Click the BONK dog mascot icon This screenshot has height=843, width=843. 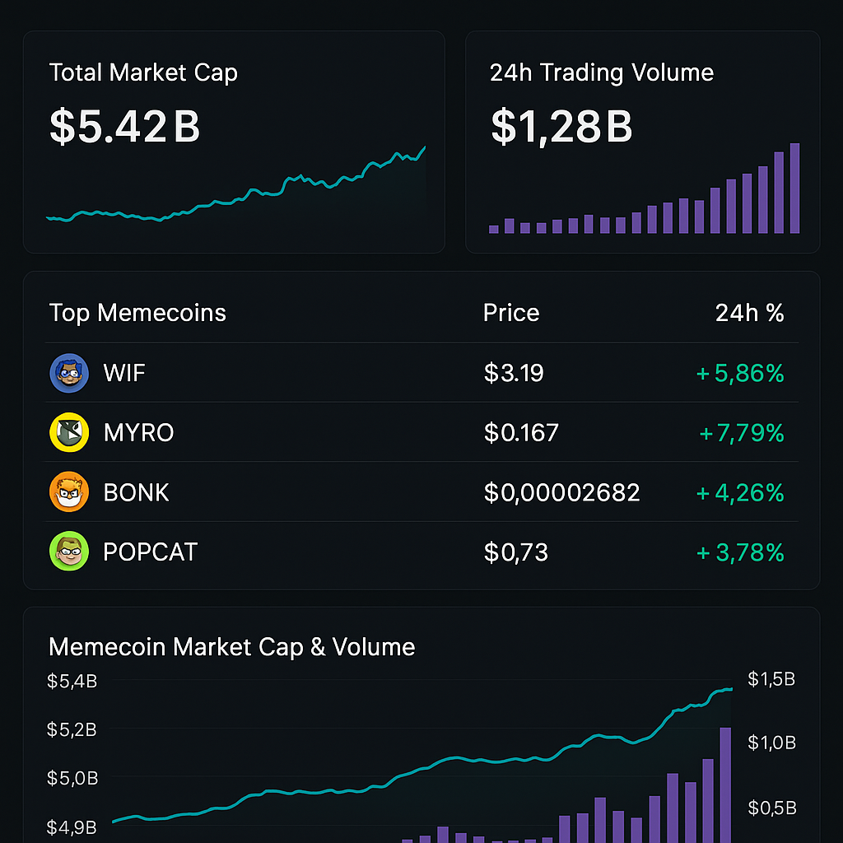tap(69, 491)
